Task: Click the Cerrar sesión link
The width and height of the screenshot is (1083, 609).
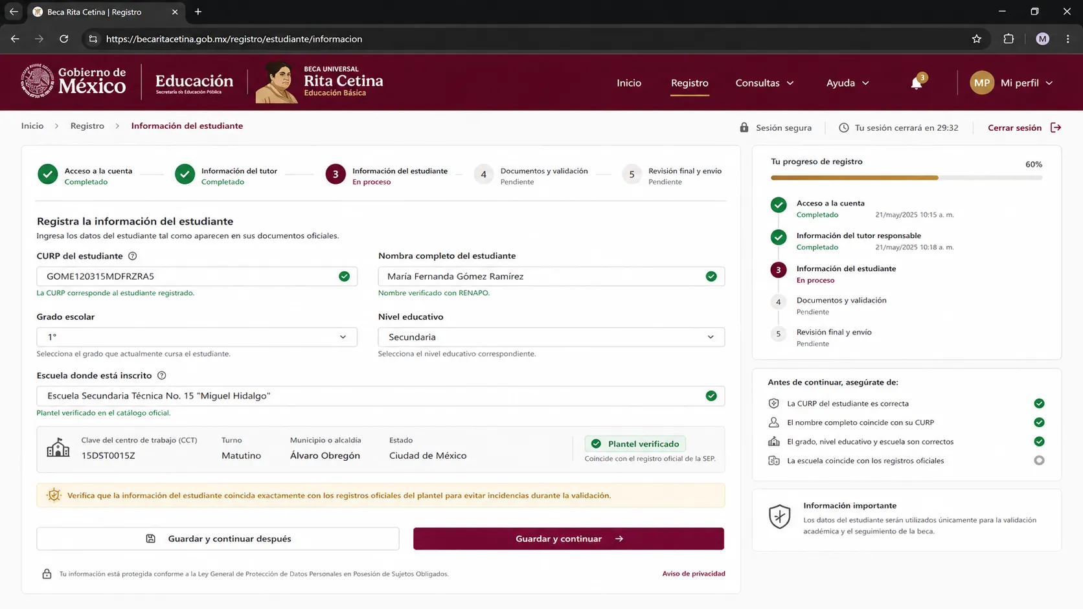Action: point(1014,127)
